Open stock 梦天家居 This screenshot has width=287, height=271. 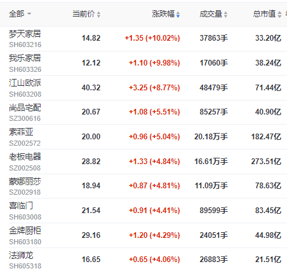pos(25,34)
